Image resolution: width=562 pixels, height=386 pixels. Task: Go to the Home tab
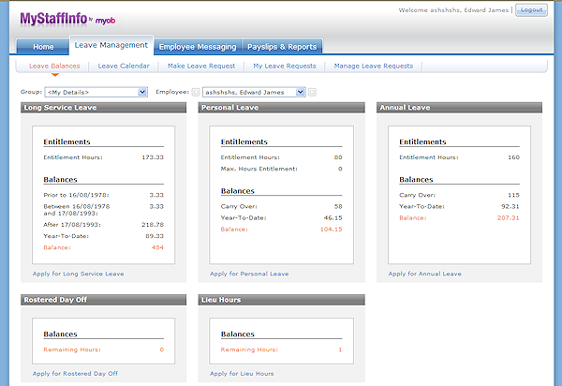pyautogui.click(x=43, y=46)
